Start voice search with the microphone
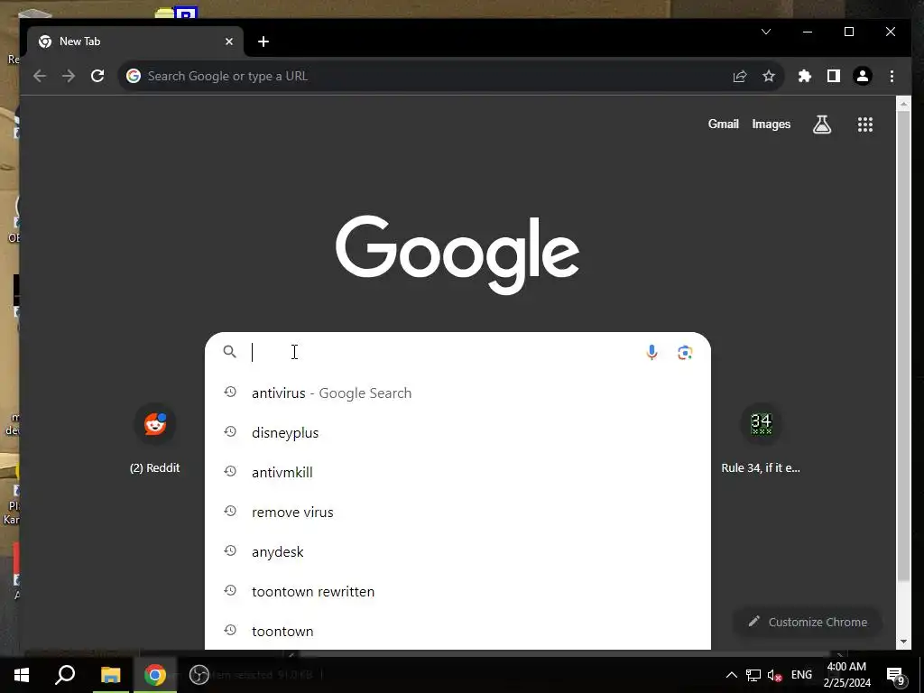The width and height of the screenshot is (924, 693). click(x=651, y=353)
